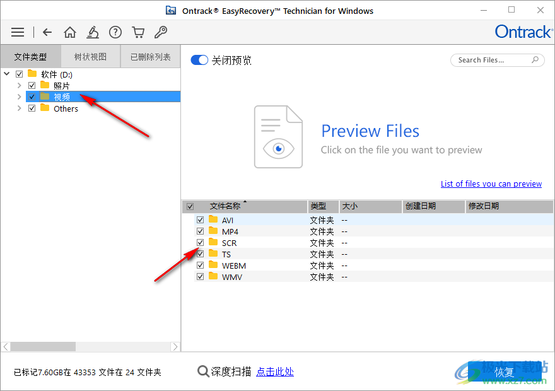555x391 pixels.
Task: Open the hamburger menu icon
Action: pos(18,32)
